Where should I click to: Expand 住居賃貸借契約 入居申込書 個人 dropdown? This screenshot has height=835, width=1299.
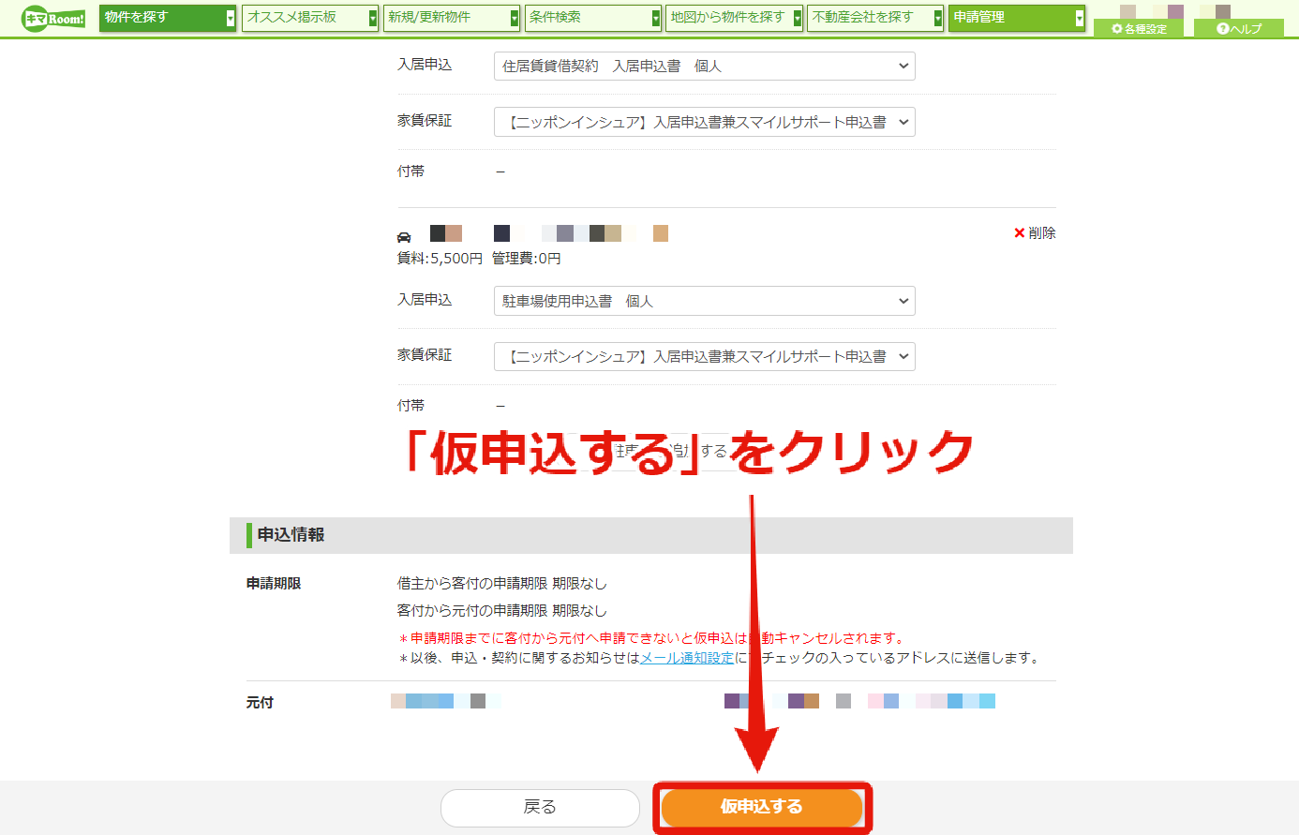point(705,67)
